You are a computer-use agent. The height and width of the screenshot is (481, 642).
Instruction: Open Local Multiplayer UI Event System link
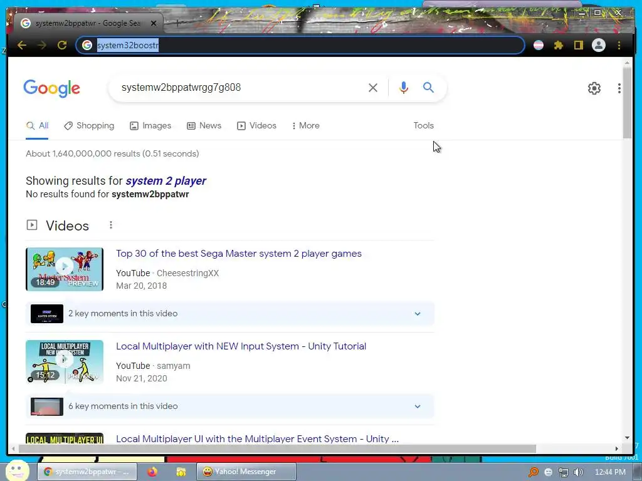point(257,439)
